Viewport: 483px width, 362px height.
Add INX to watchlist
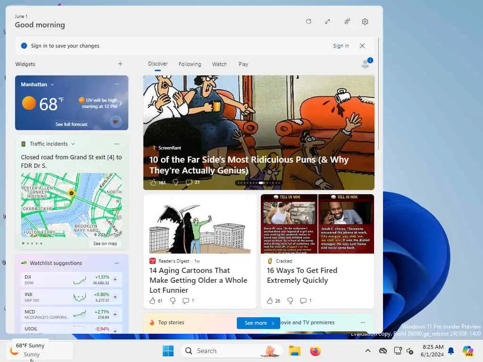(115, 297)
